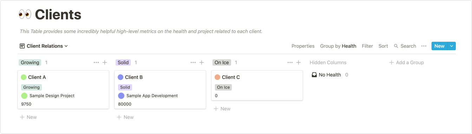The image size is (472, 134).
Task: Click the search magnifier icon
Action: tap(396, 46)
